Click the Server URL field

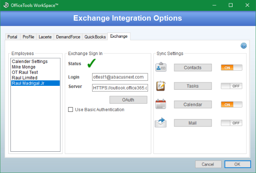[120, 88]
